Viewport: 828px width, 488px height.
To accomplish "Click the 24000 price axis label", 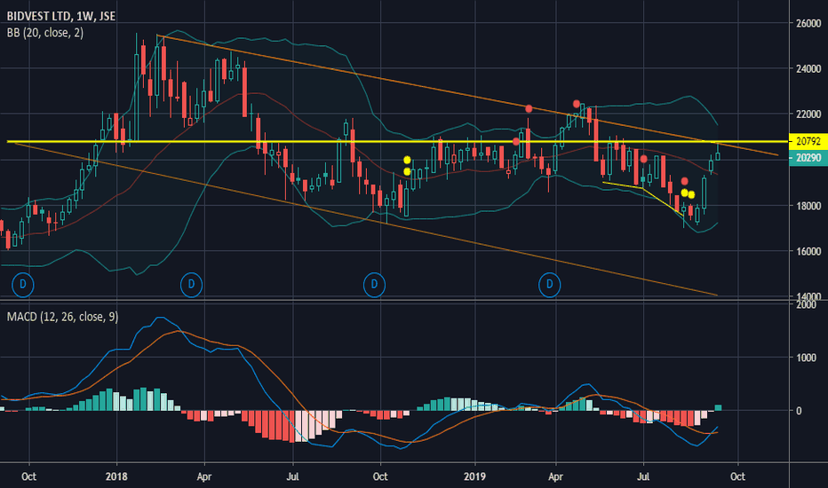I will [808, 68].
